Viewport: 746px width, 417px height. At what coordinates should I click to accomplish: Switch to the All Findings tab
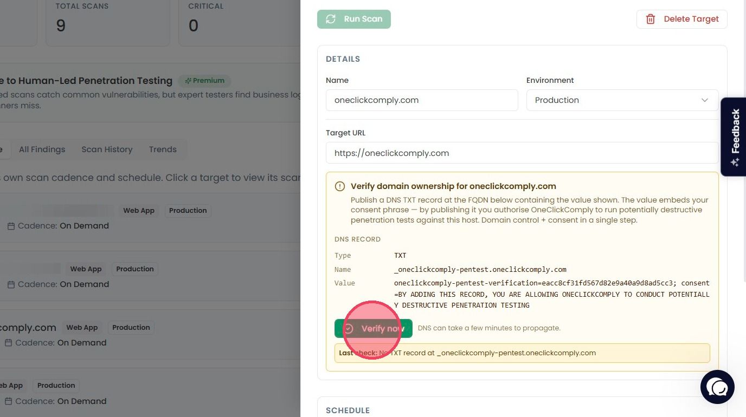pos(42,149)
